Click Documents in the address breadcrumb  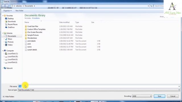click(29, 6)
